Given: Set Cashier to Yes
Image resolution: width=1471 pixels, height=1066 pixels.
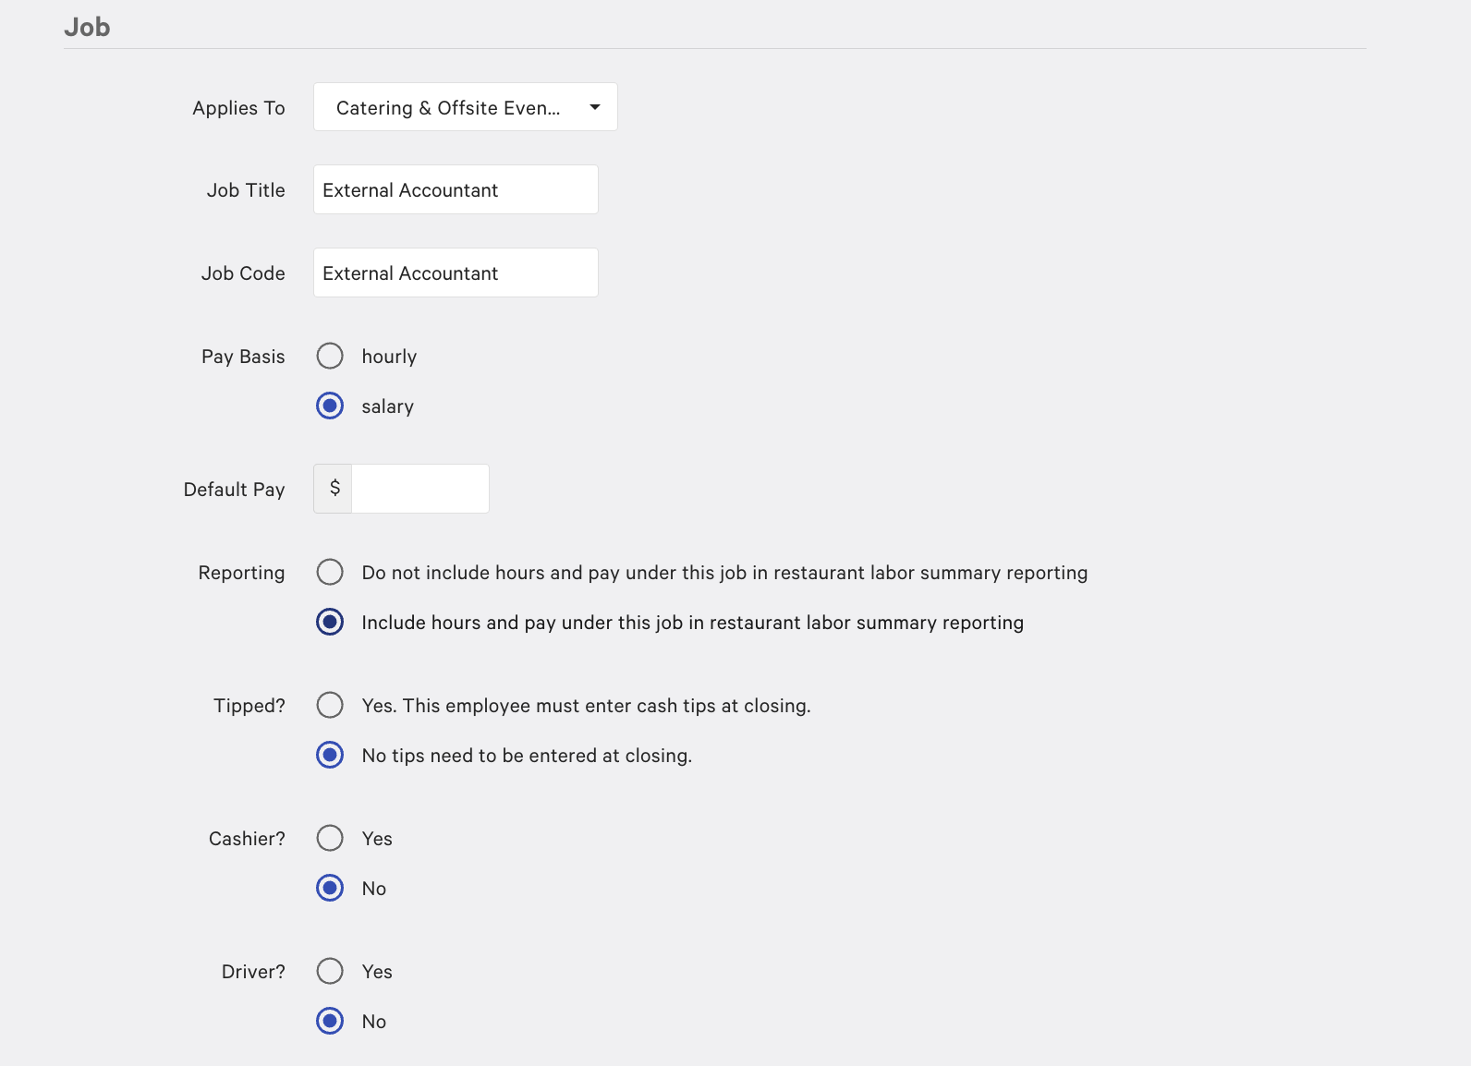Looking at the screenshot, I should coord(330,839).
